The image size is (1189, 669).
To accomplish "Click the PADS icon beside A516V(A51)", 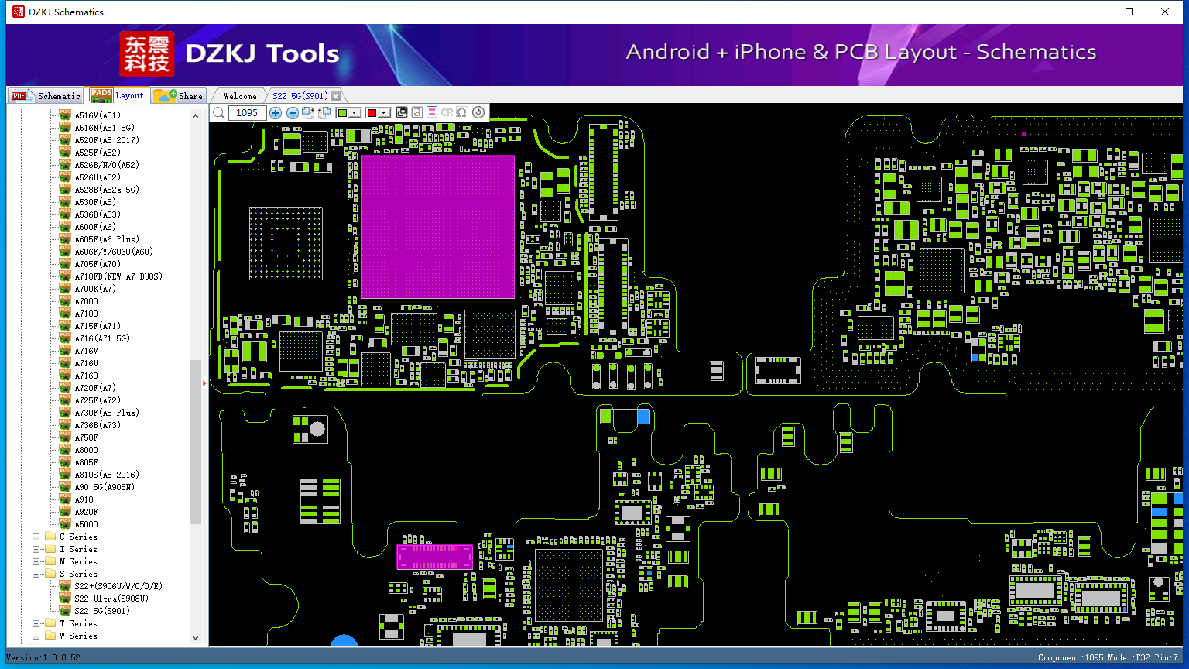I will click(65, 115).
